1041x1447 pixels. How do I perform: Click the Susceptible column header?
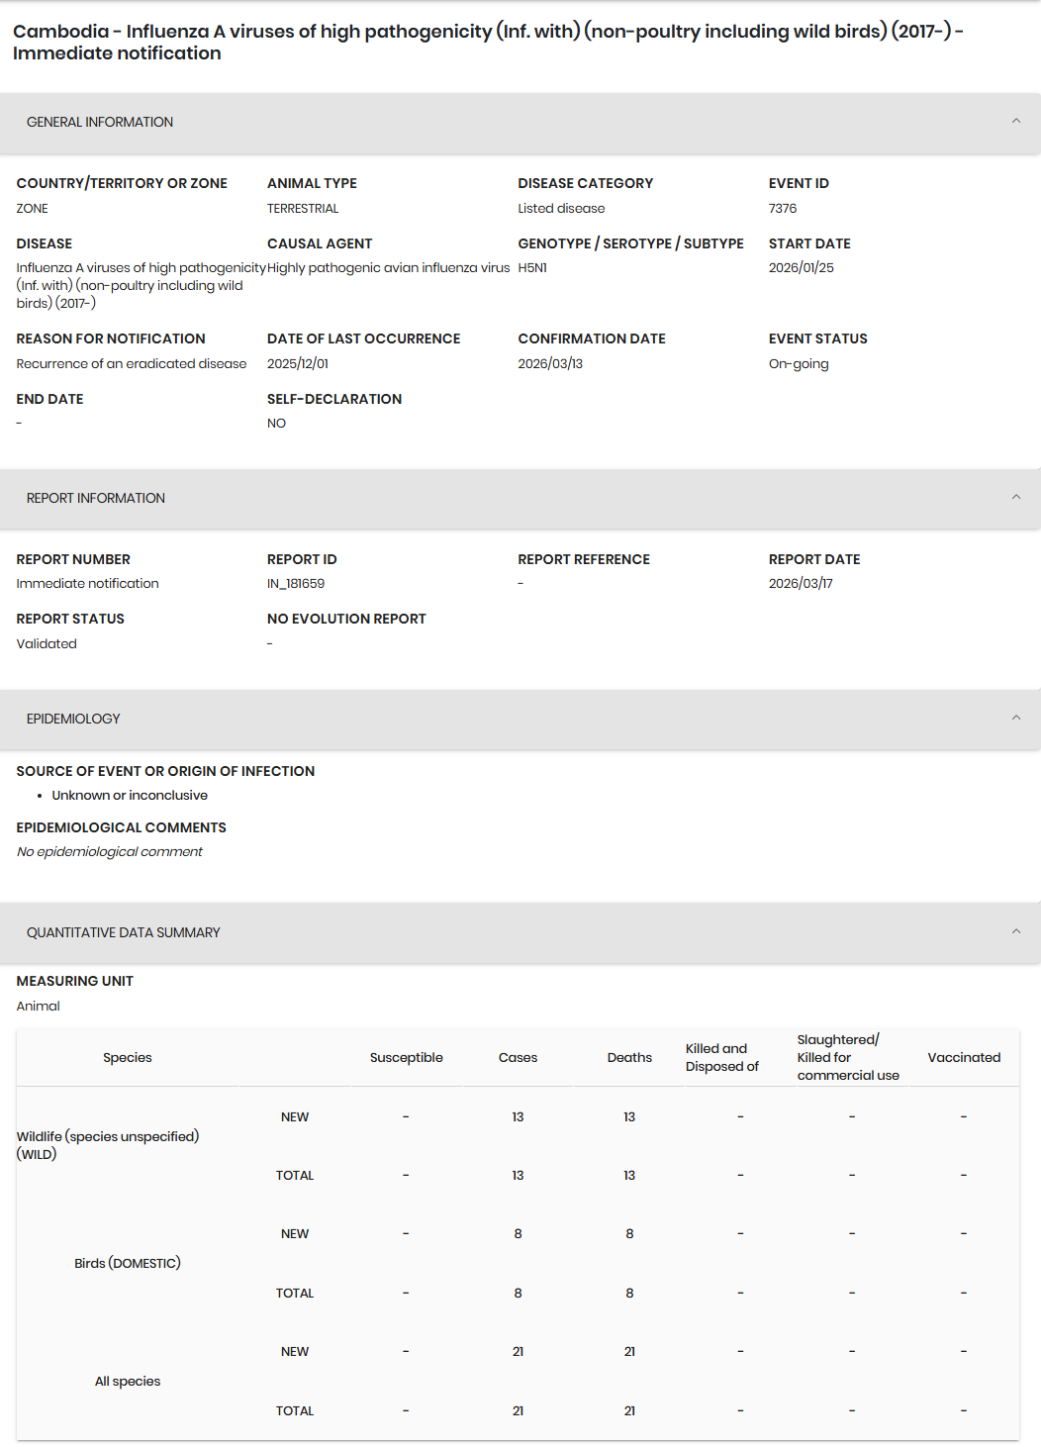coord(407,1057)
